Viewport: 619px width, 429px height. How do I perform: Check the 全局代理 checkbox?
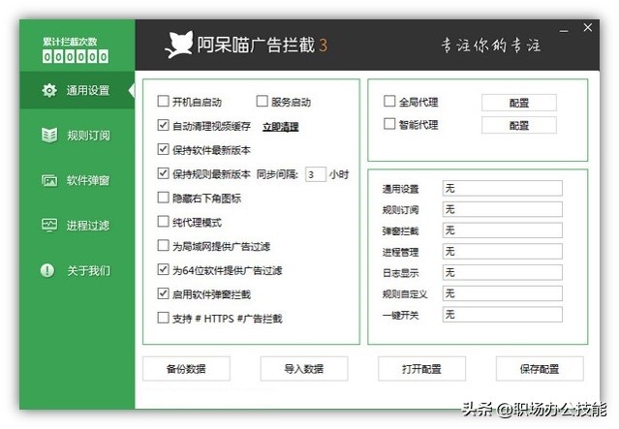(x=389, y=101)
